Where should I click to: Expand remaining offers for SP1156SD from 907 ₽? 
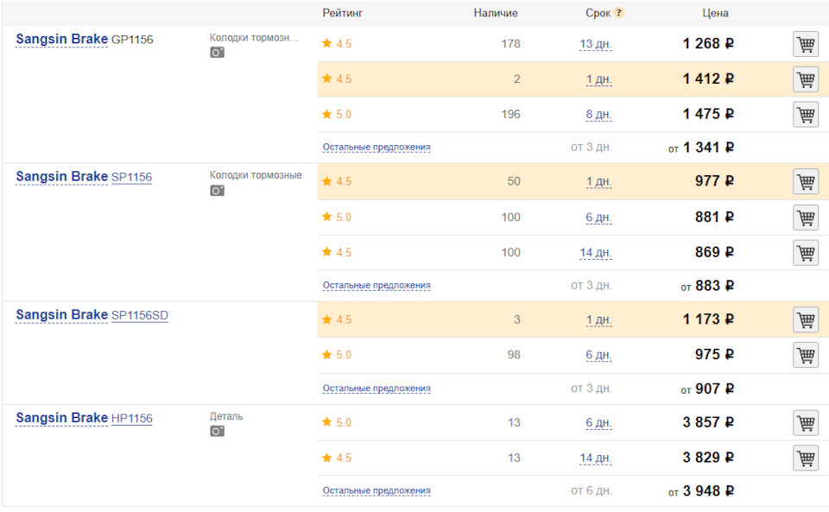point(377,389)
